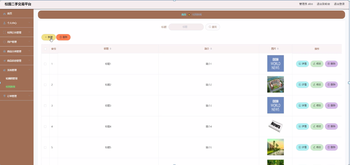Screen dimensions: 350x165
Task: Click 删除 in row 标题3
Action: click(x=331, y=106)
